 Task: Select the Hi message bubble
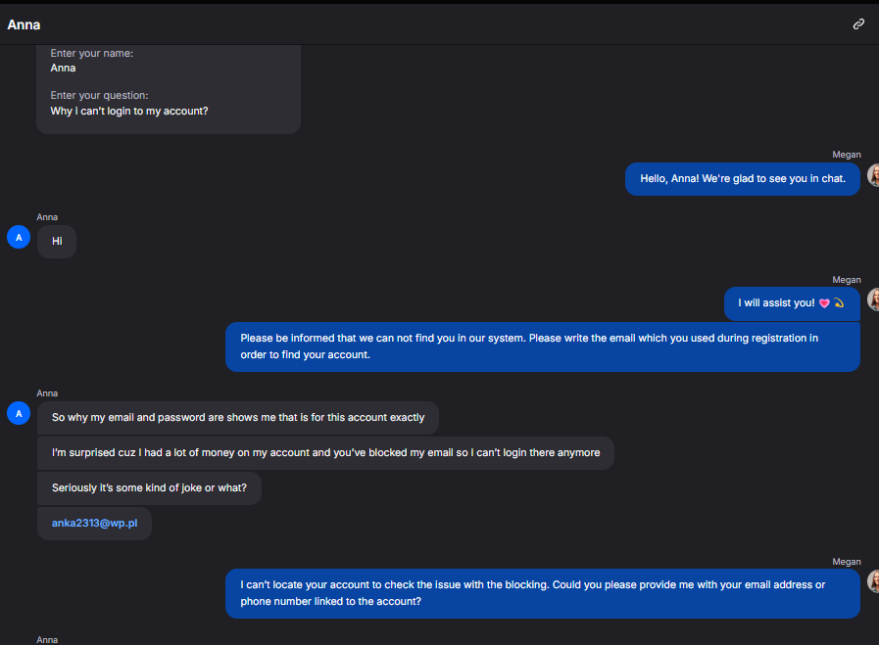[x=57, y=242]
